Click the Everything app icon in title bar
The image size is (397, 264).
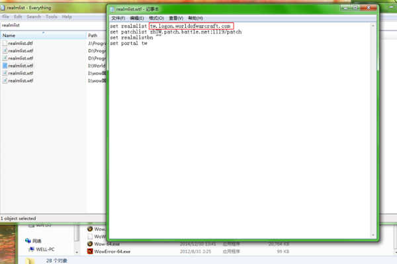coord(4,7)
